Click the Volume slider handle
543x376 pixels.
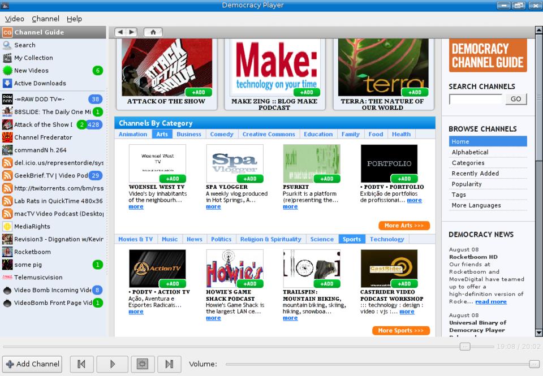pyautogui.click(x=533, y=364)
